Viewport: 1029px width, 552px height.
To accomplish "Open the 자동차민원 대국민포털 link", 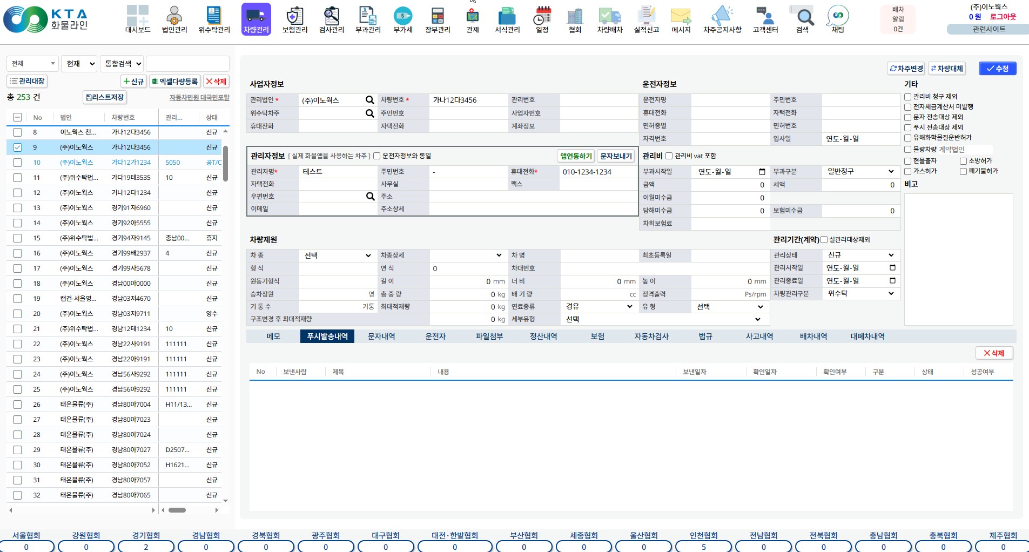I will tap(199, 98).
